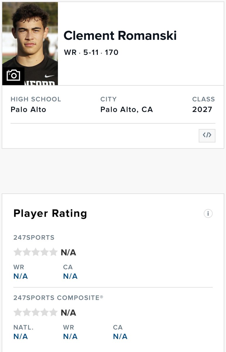Click the class year 2027
The height and width of the screenshot is (352, 226).
(202, 110)
